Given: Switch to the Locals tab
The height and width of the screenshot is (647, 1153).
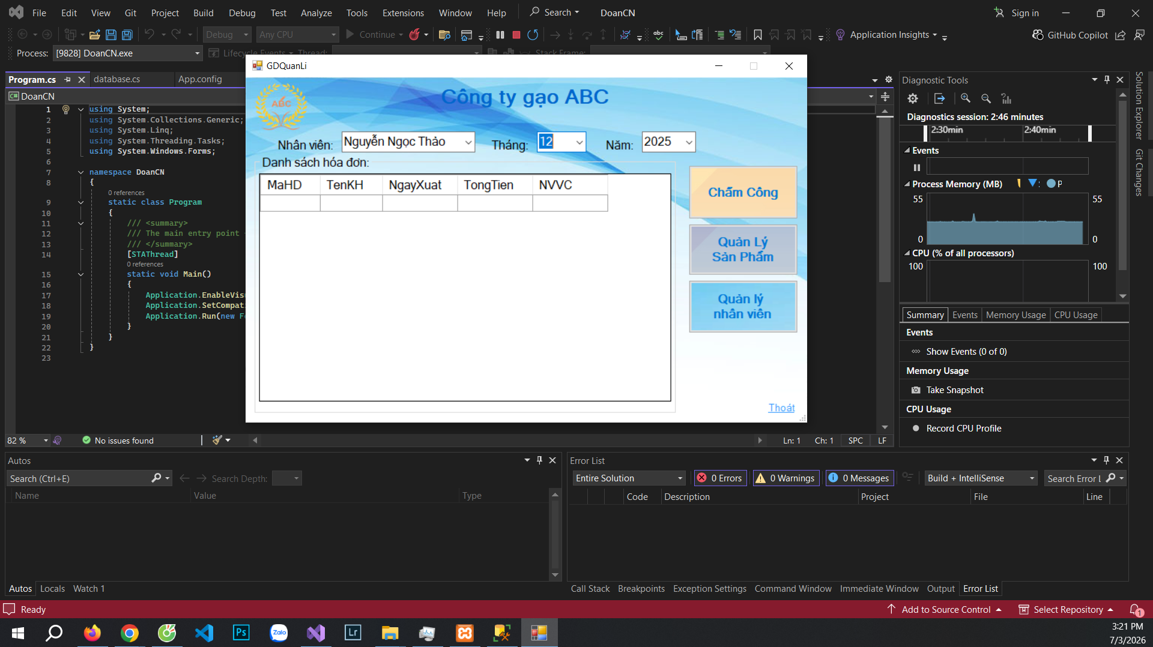Looking at the screenshot, I should pos(52,589).
